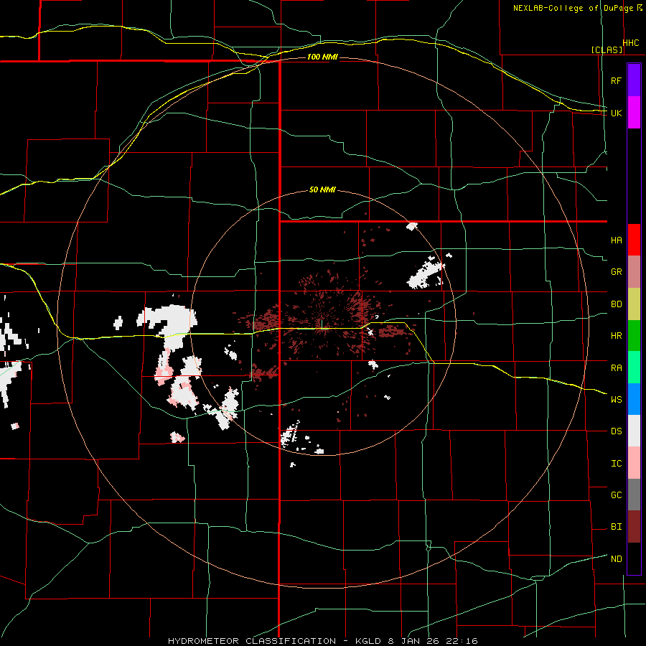Click the IC pink legend swatch

pyautogui.click(x=634, y=463)
